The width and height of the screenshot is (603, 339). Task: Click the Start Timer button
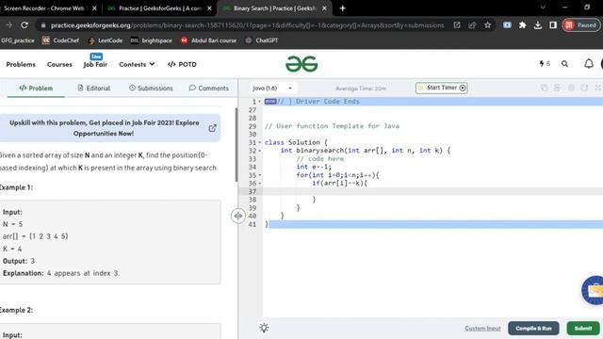(442, 88)
